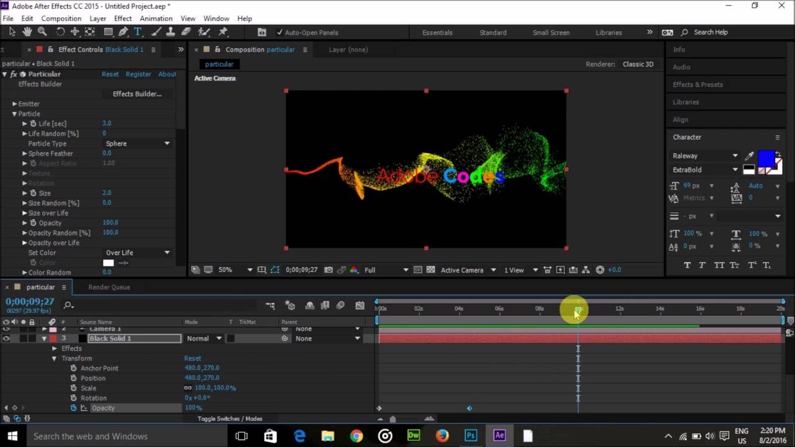
Task: Open composition flowchart icon in viewer
Action: (x=585, y=270)
